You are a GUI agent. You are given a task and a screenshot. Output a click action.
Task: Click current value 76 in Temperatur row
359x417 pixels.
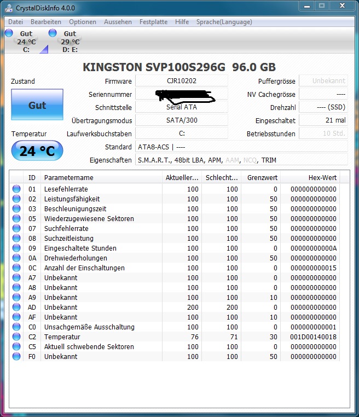point(195,337)
